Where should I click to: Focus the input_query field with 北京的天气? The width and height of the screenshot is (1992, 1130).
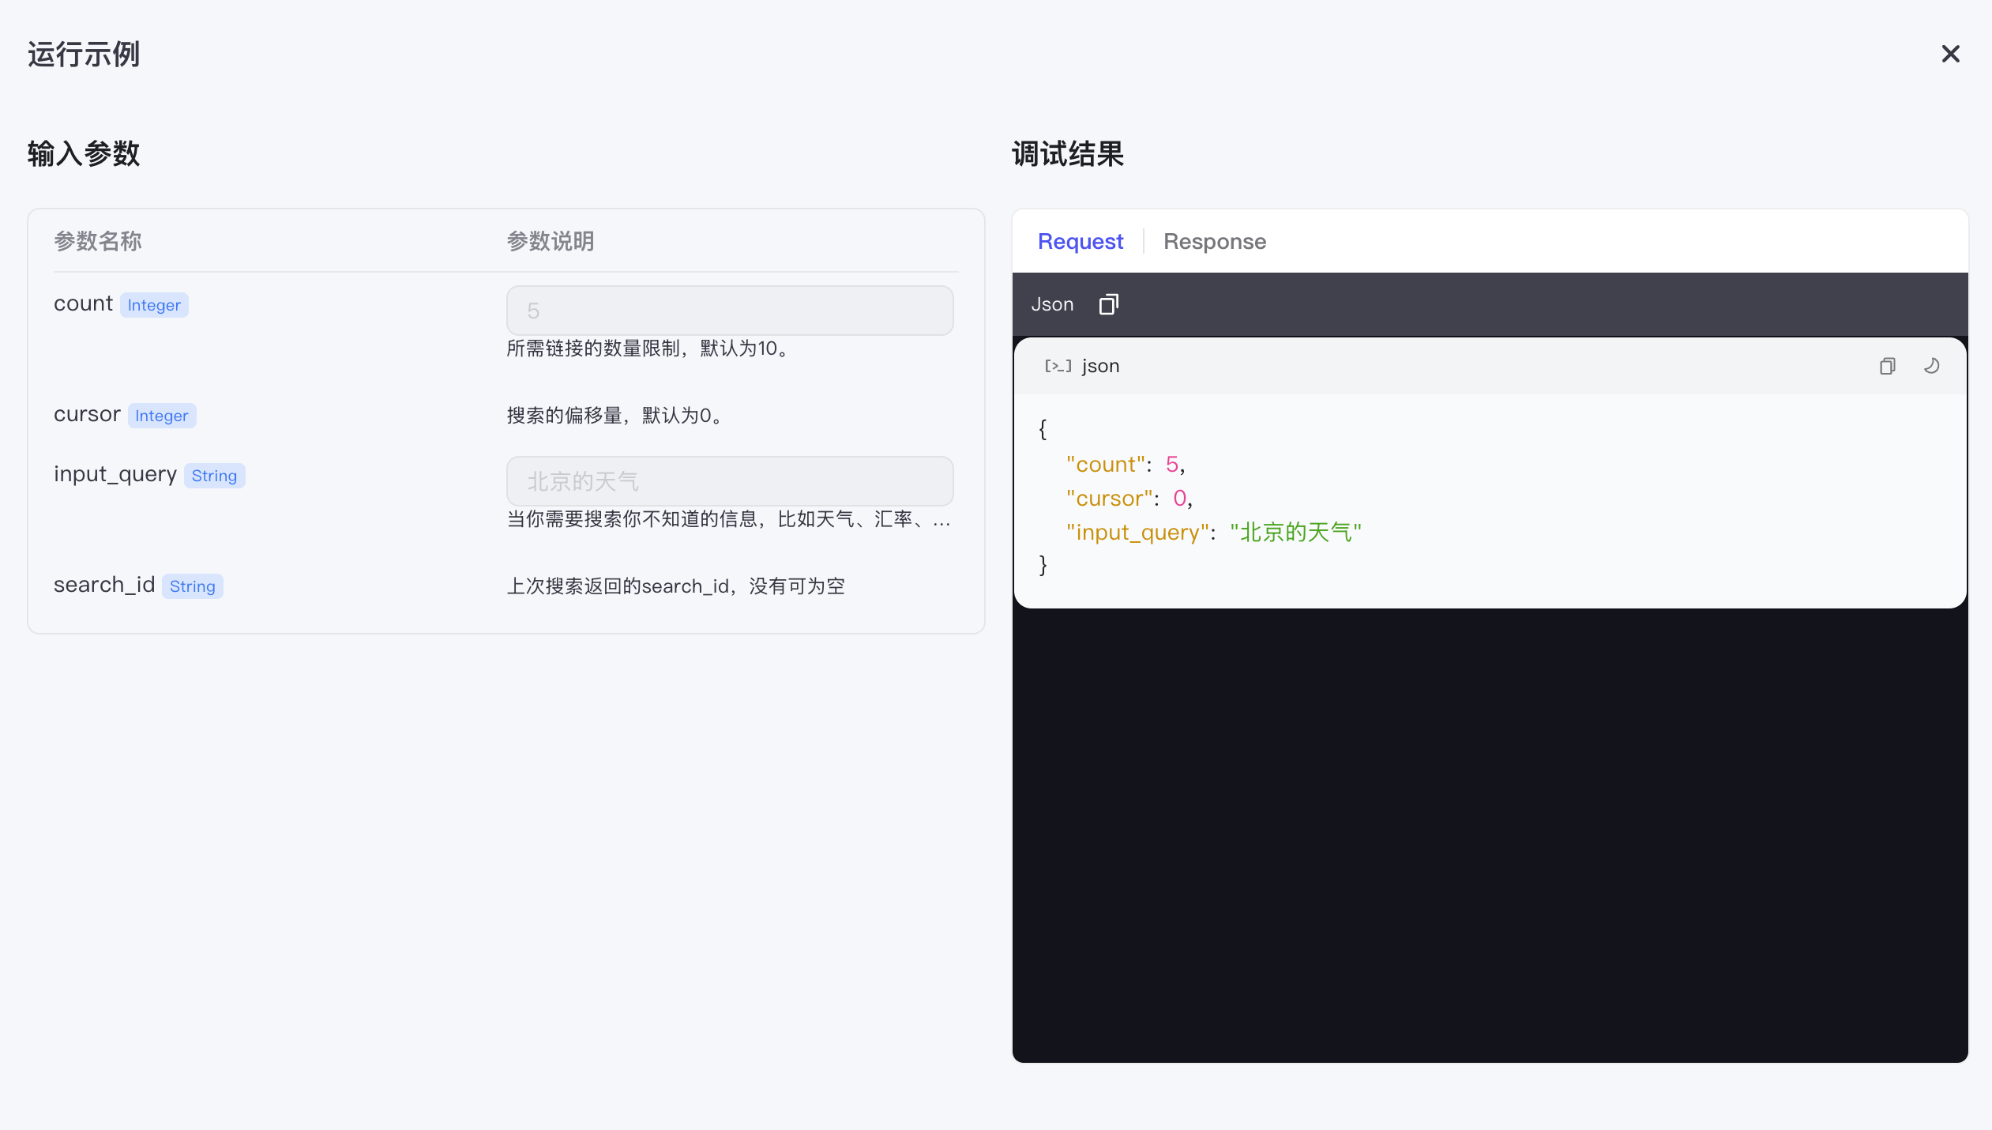coord(729,481)
